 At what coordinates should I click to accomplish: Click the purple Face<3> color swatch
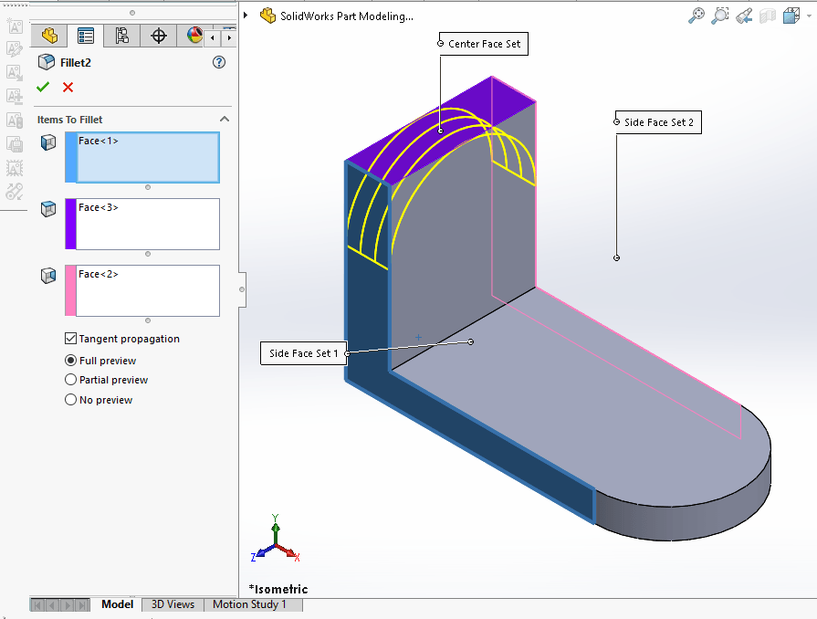(70, 224)
